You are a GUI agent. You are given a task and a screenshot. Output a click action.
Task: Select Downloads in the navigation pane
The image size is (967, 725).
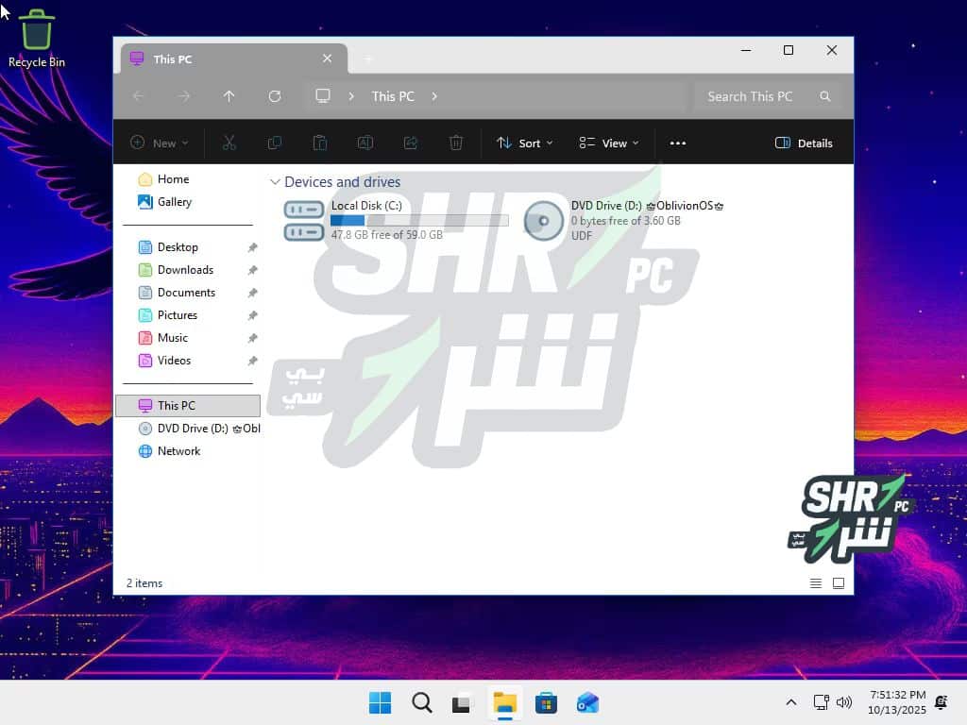(x=185, y=270)
